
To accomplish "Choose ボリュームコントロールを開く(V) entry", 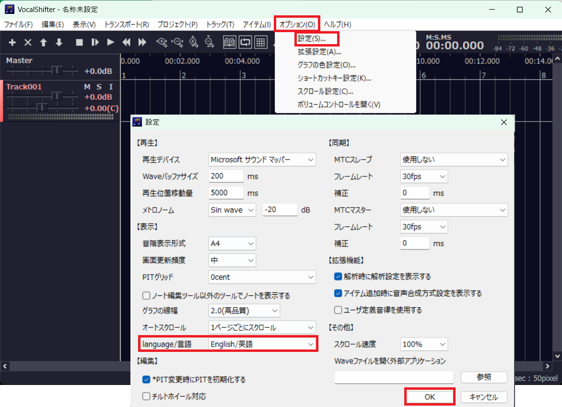I will [339, 105].
